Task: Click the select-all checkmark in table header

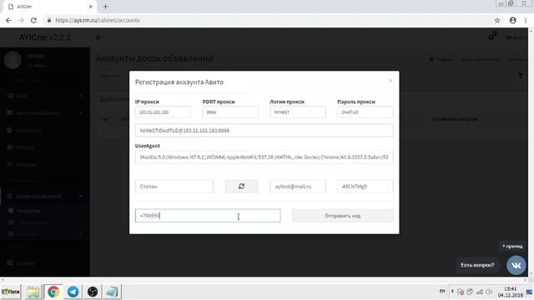Action: coord(105,119)
